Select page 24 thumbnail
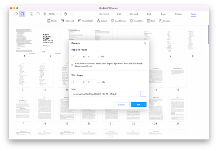This screenshot has height=151, width=218. pos(178,109)
